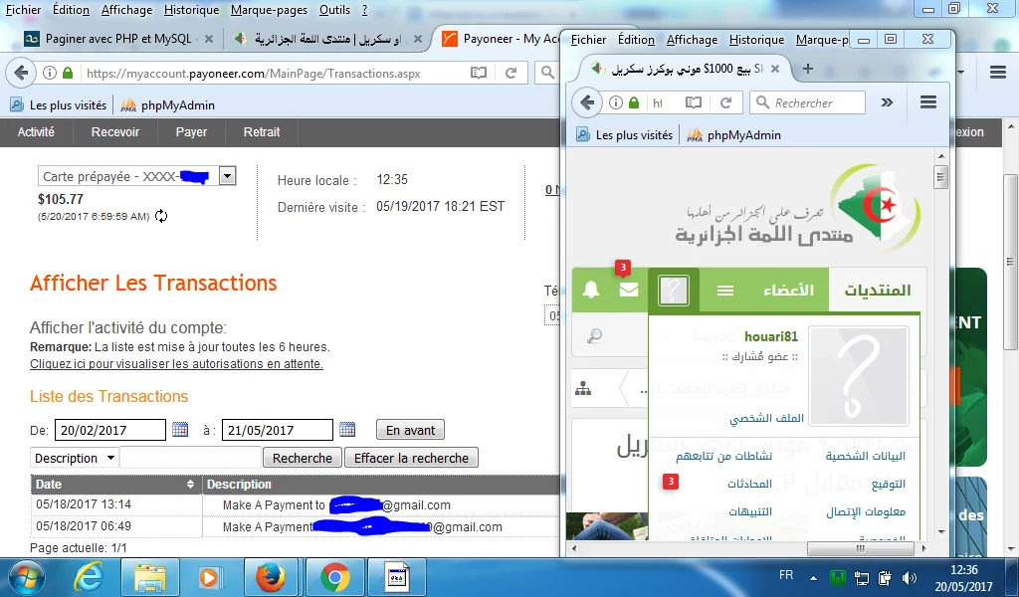This screenshot has height=597, width=1019.
Task: Go back using the front Firefox back arrow
Action: click(587, 102)
